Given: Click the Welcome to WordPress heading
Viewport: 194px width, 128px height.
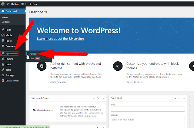Looking at the screenshot, I should (79, 30).
